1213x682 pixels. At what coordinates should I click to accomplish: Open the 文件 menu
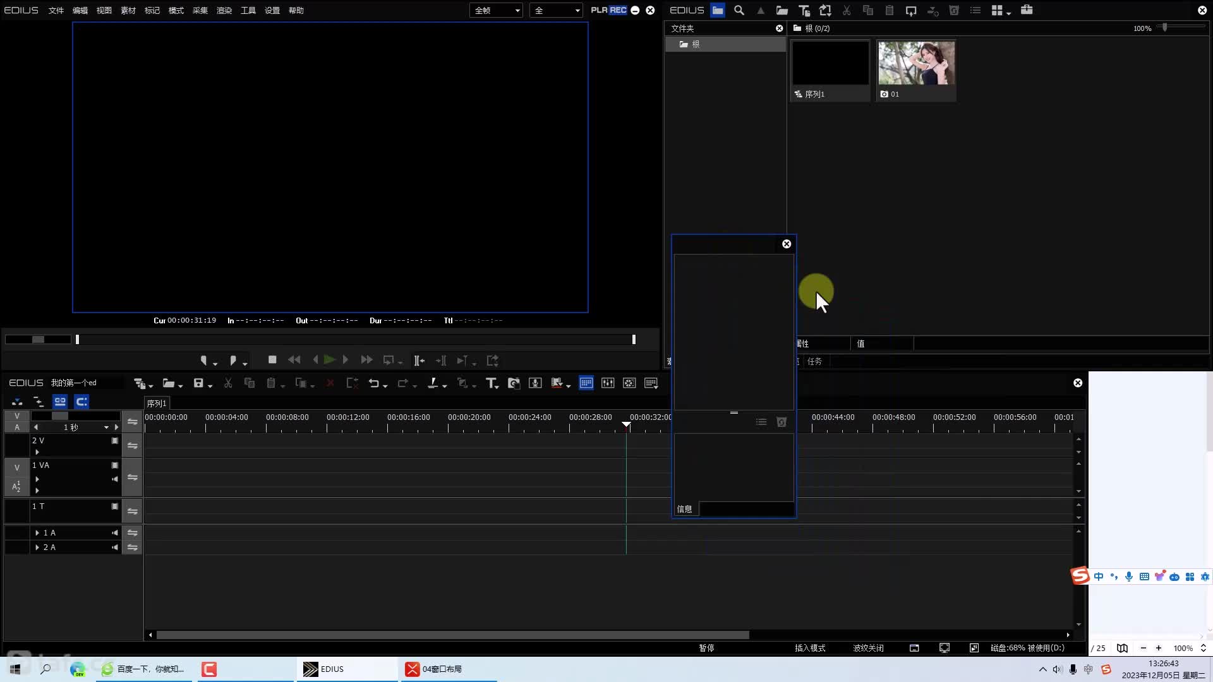56,10
